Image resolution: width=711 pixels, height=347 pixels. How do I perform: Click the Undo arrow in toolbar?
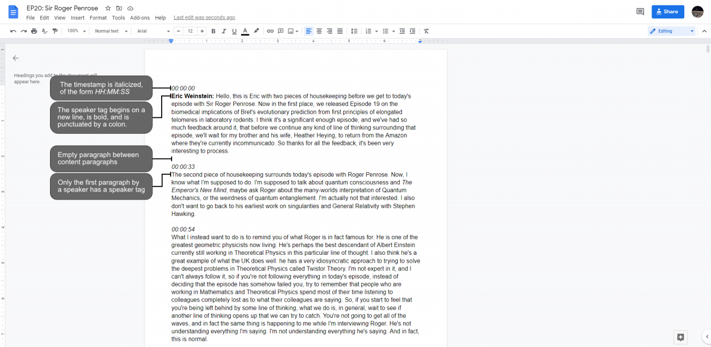(x=13, y=31)
